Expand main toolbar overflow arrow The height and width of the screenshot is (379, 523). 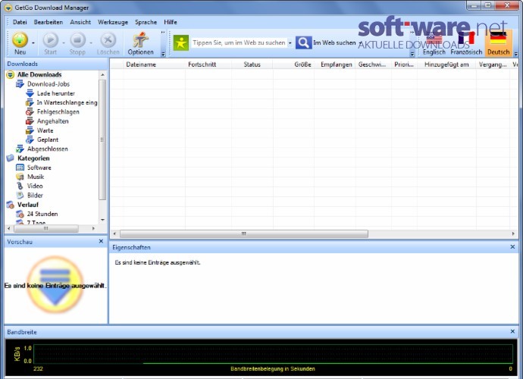(x=163, y=54)
